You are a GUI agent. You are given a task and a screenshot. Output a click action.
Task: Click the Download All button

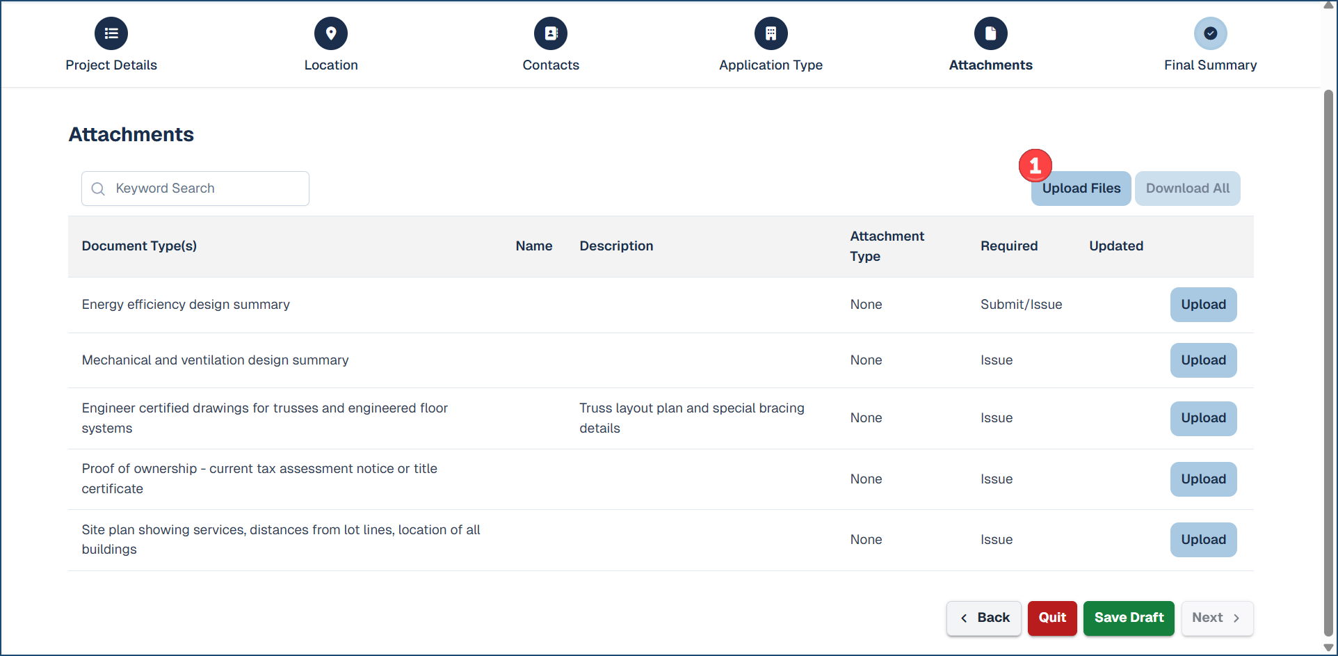pyautogui.click(x=1187, y=189)
